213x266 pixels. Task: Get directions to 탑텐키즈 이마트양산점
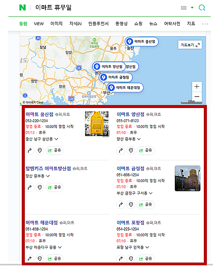(30, 187)
